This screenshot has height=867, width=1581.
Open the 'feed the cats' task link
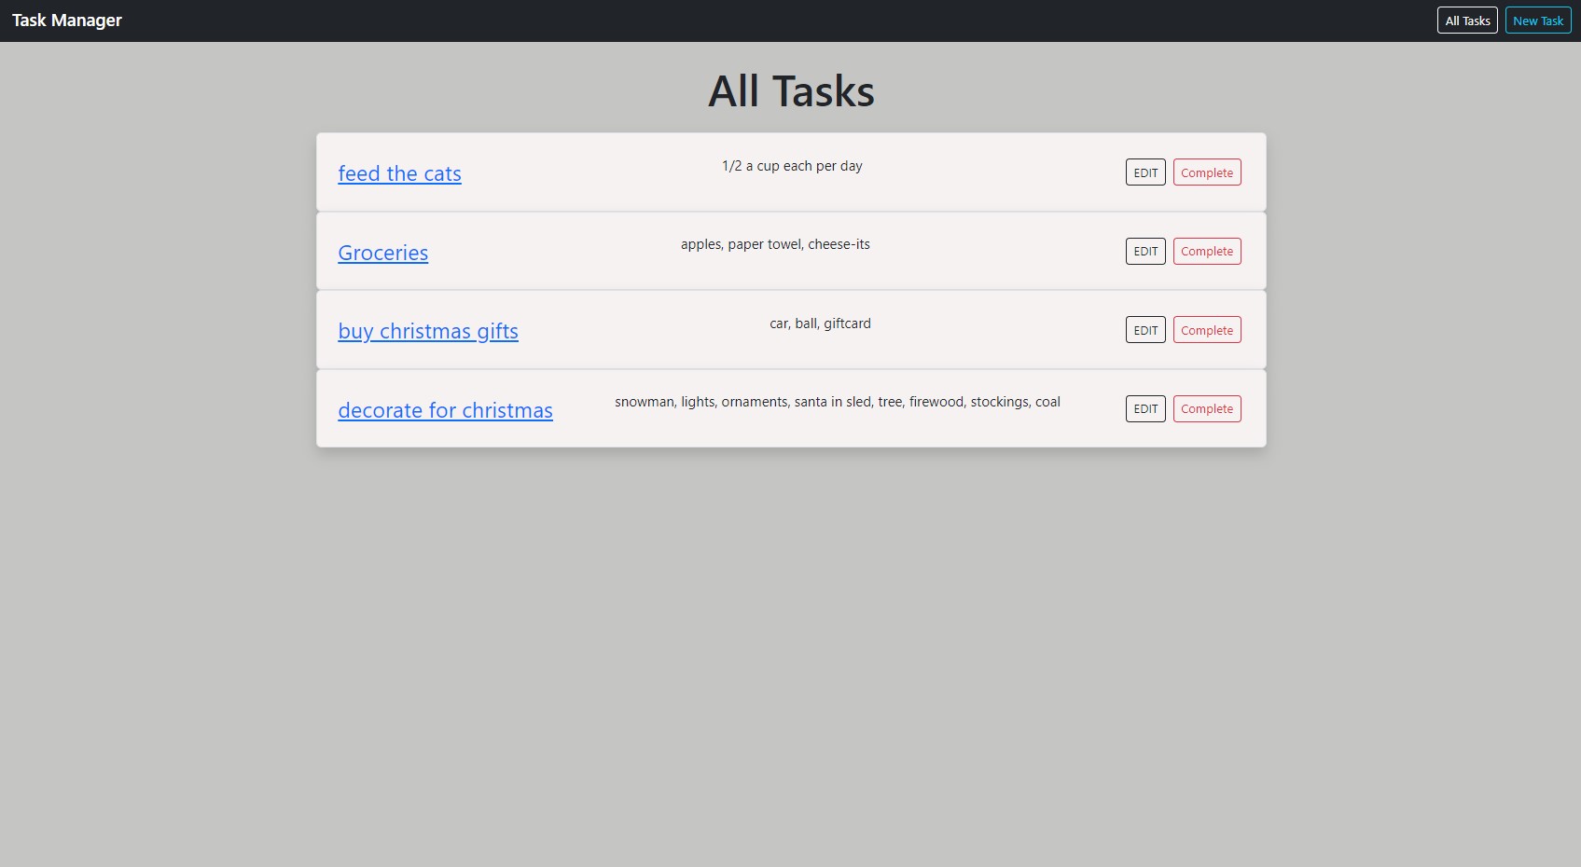399,173
